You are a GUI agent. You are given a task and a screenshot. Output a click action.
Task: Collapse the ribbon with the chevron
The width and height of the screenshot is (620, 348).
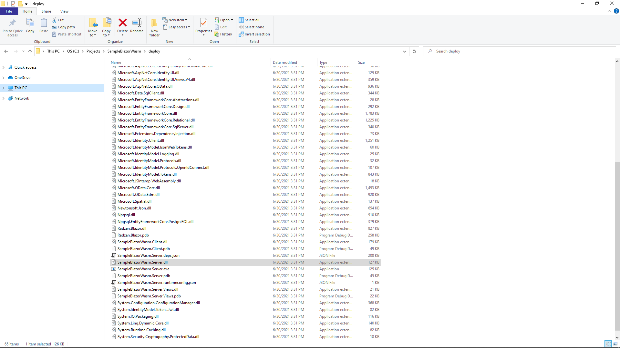coord(609,11)
